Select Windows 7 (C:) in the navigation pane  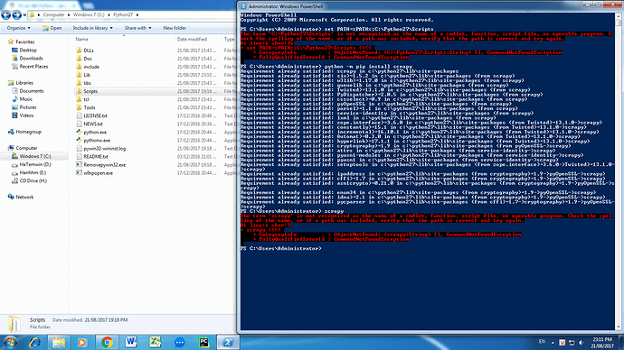point(35,156)
